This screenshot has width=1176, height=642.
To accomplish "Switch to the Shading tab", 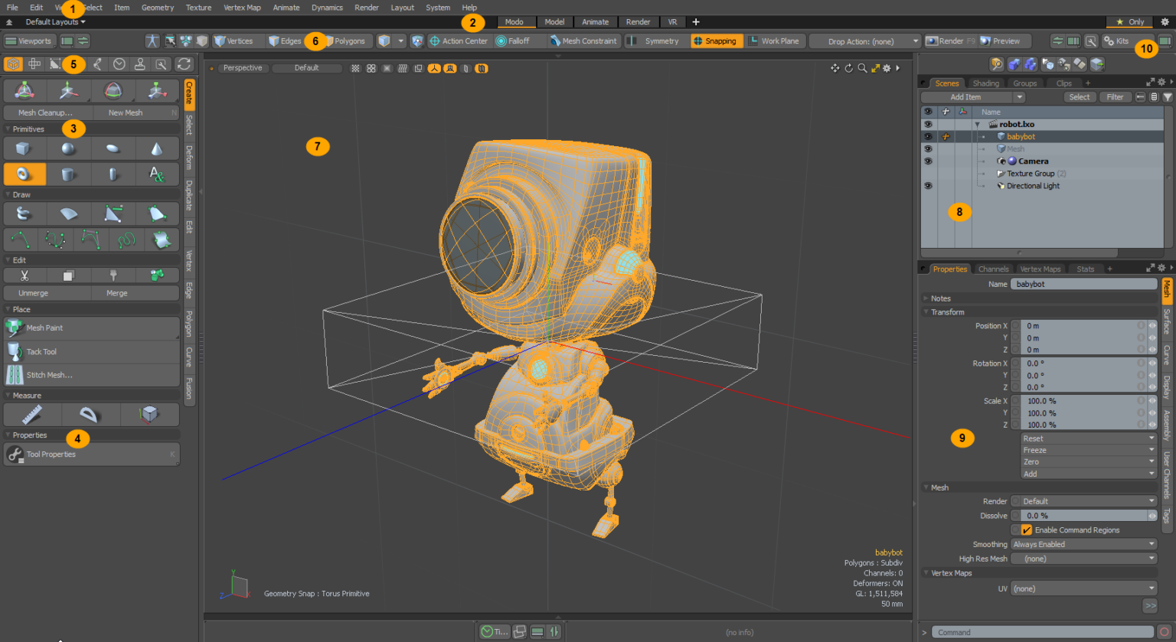I will click(986, 83).
